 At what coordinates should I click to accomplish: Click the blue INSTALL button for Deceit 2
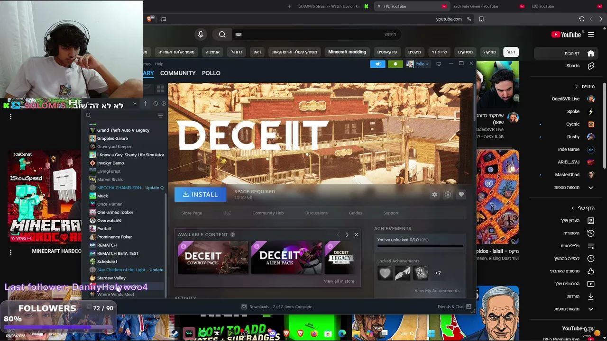tap(200, 195)
